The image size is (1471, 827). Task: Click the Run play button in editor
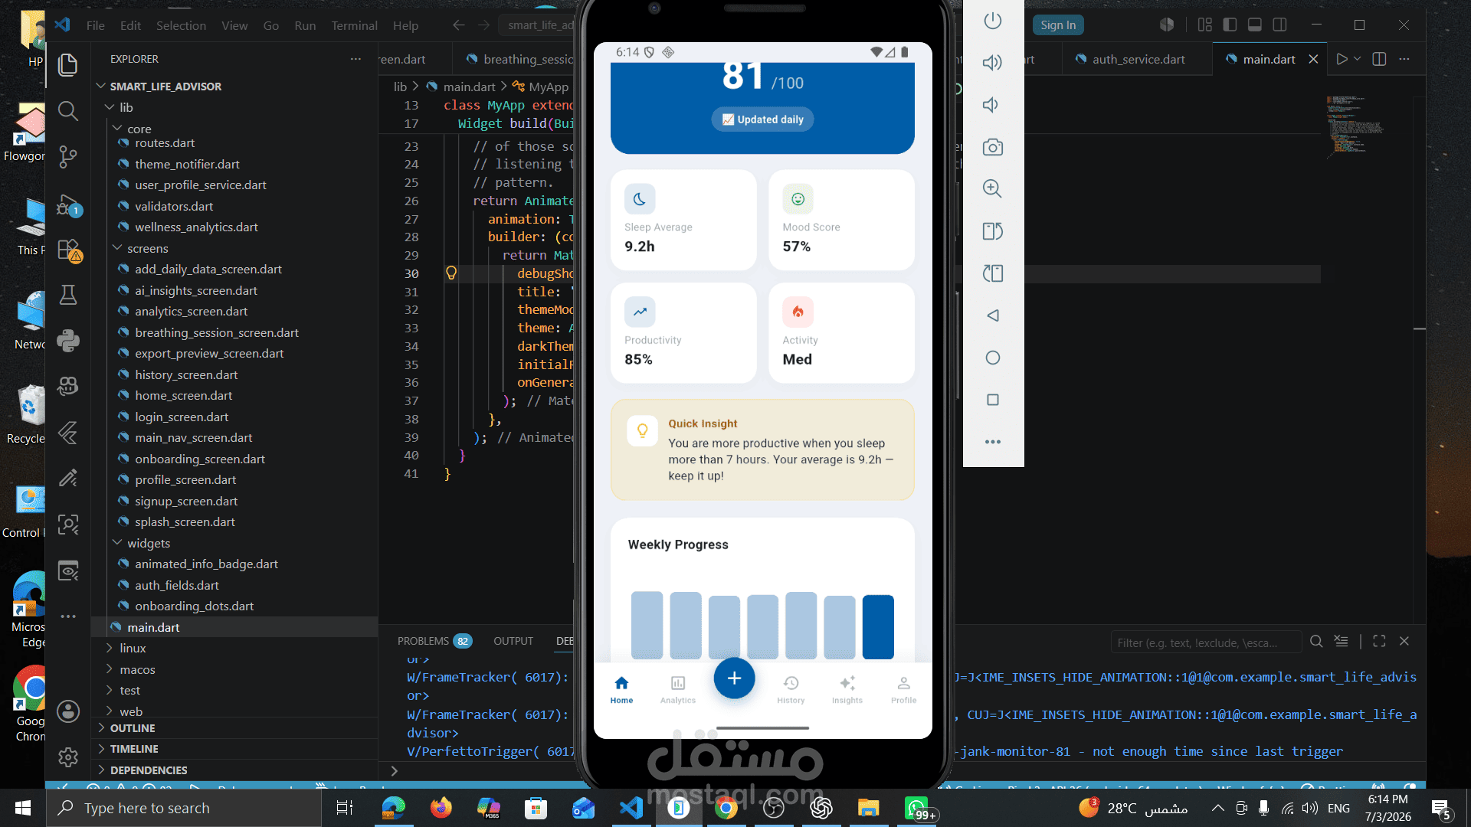[x=1342, y=59]
